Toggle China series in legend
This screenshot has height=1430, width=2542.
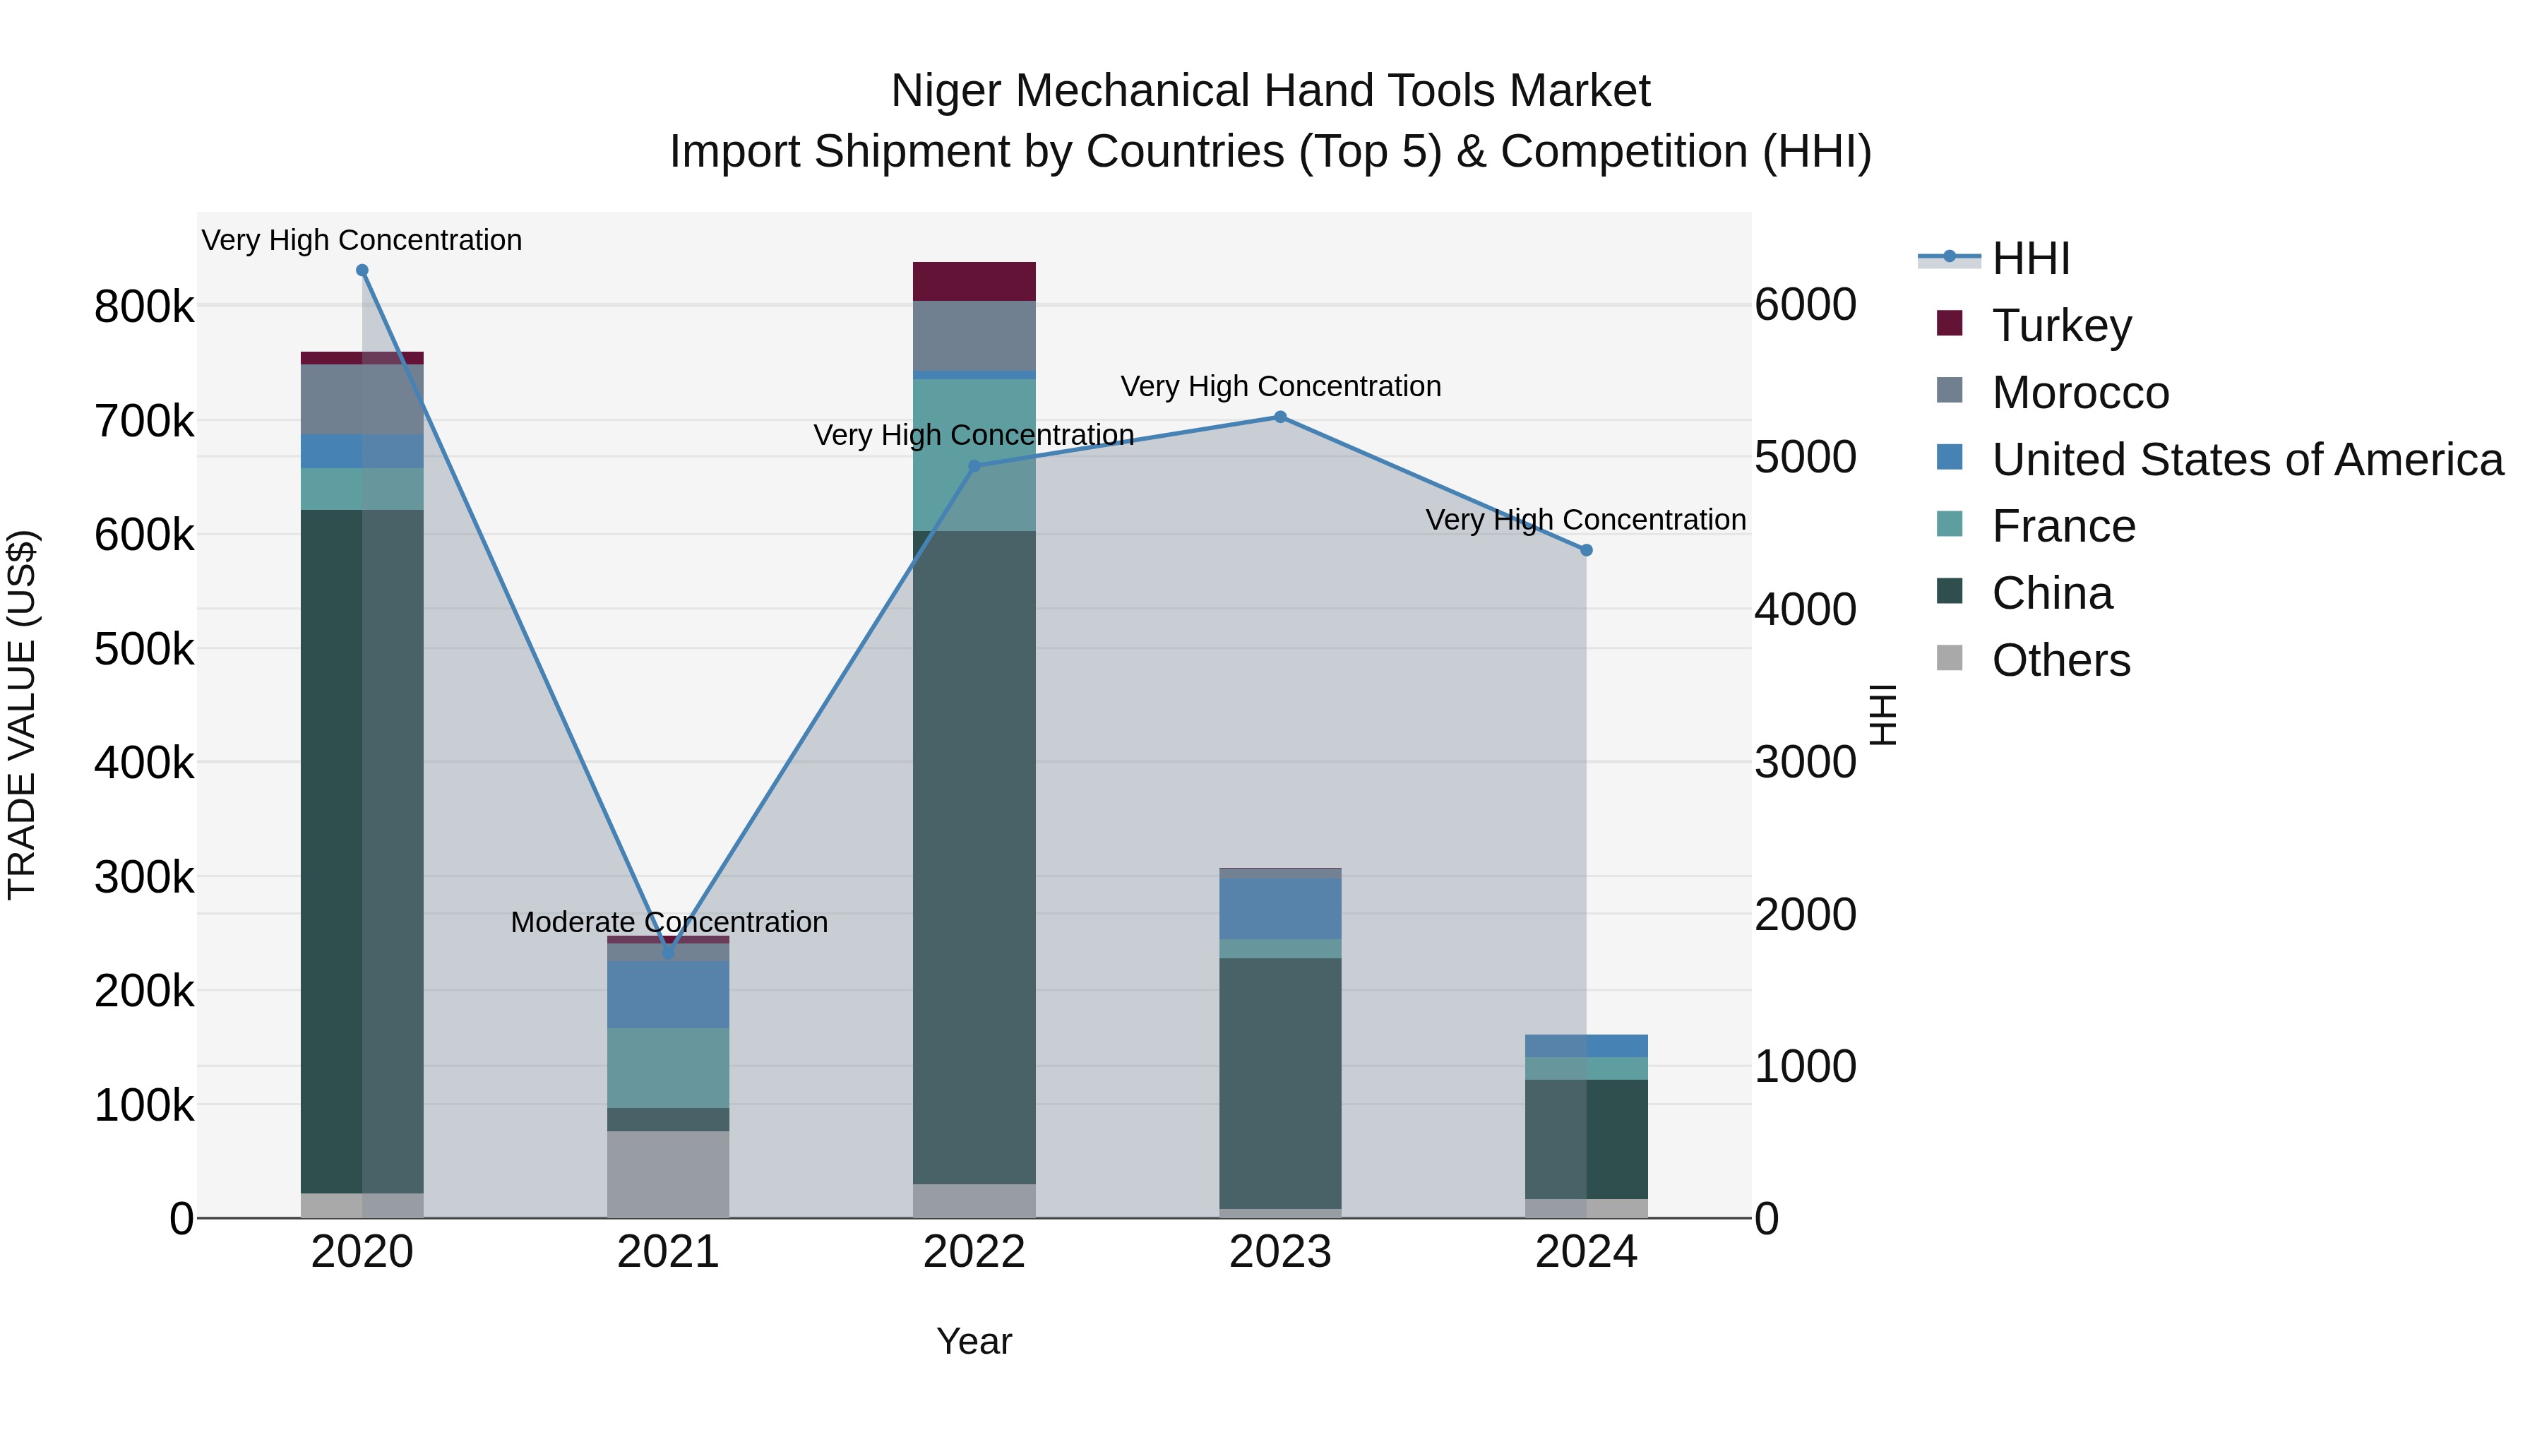(x=2024, y=593)
